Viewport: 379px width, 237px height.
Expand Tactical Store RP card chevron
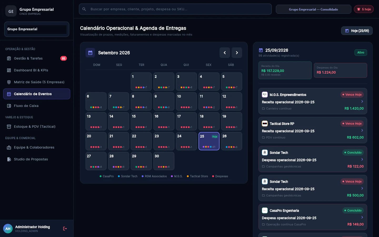(362, 130)
